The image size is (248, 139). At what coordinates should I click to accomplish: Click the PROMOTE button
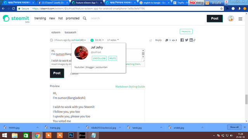(x=186, y=32)
